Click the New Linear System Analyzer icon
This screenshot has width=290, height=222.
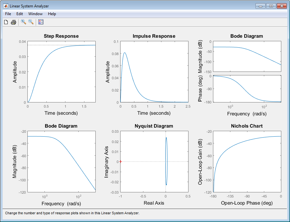click(6, 22)
